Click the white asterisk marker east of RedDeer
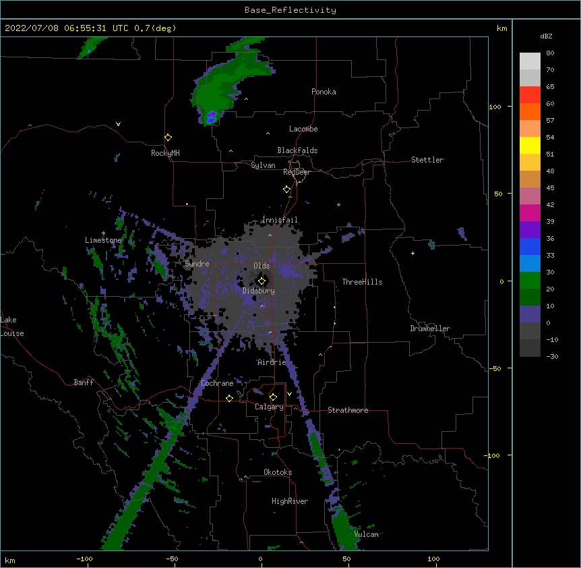The image size is (581, 568). 338,204
